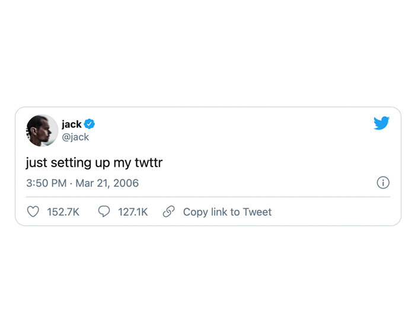The width and height of the screenshot is (415, 332).
Task: Click the "3:50 PM" time text
Action: [x=46, y=183]
